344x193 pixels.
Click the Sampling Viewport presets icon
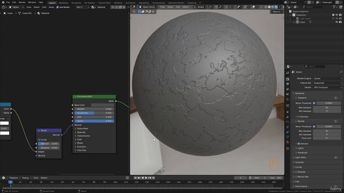tap(336, 98)
